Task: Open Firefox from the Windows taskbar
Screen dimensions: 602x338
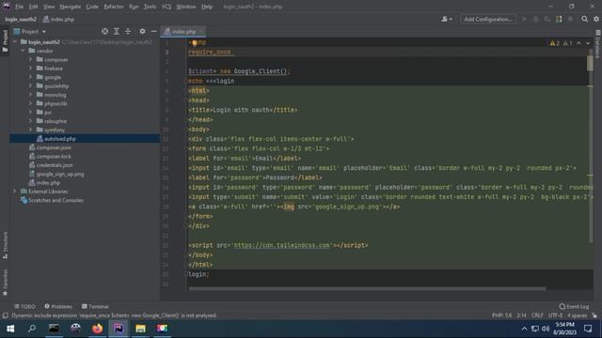Action: 97,329
